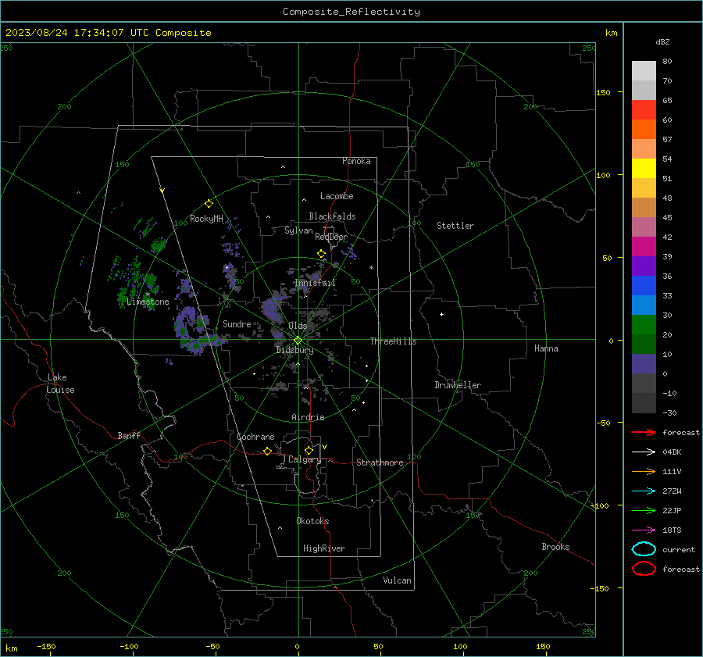Click the current legend label

click(679, 549)
